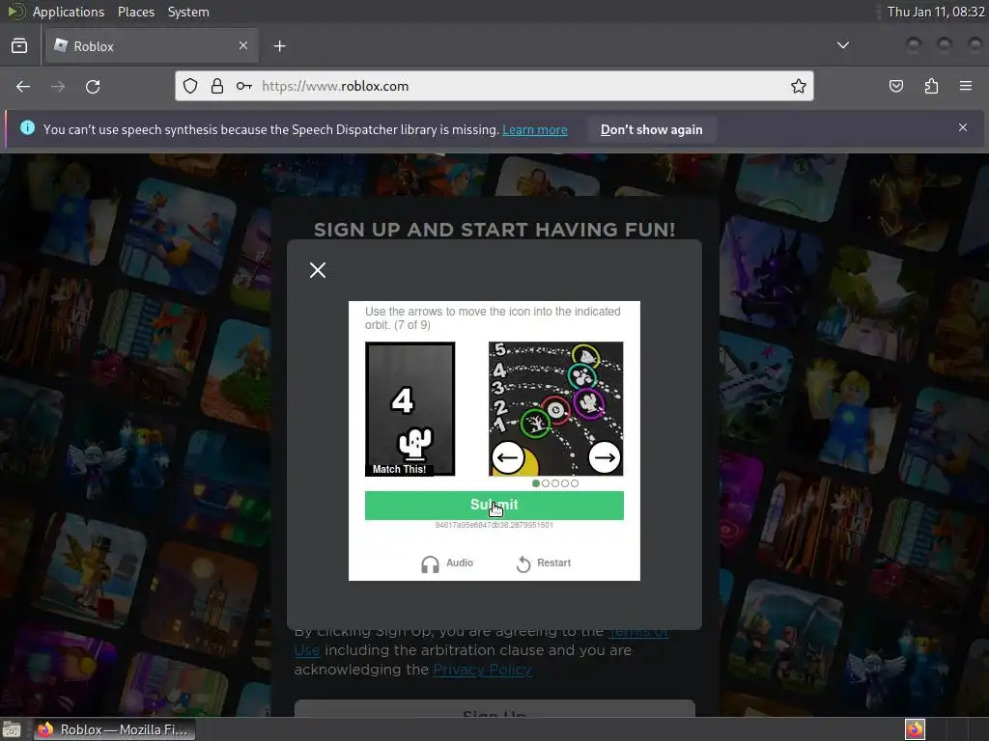The image size is (989, 741).
Task: Go back to previous page
Action: (x=23, y=86)
